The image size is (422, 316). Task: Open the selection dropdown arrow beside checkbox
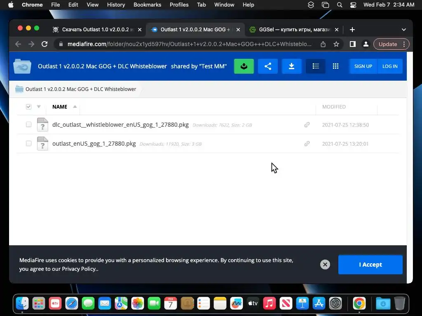39,107
